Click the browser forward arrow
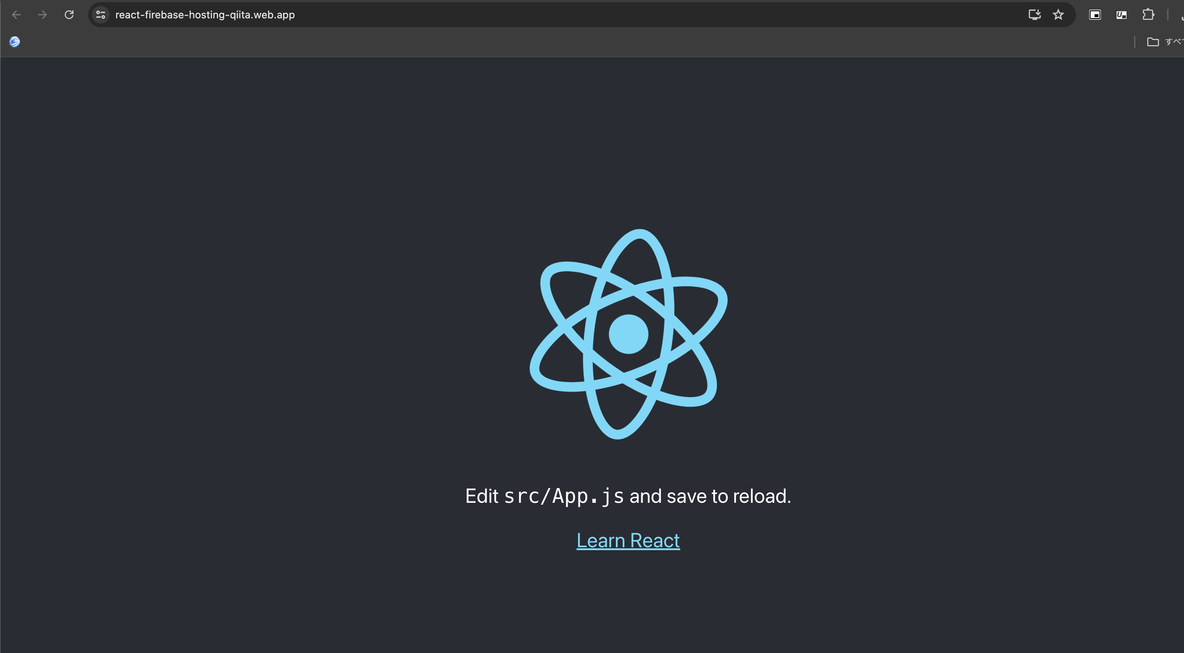 pos(42,15)
